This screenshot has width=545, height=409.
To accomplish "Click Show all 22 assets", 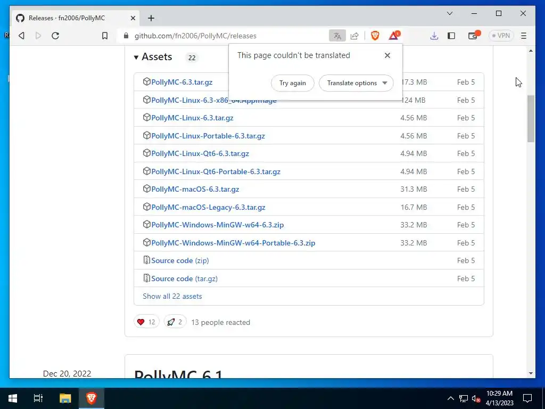I will [x=172, y=296].
